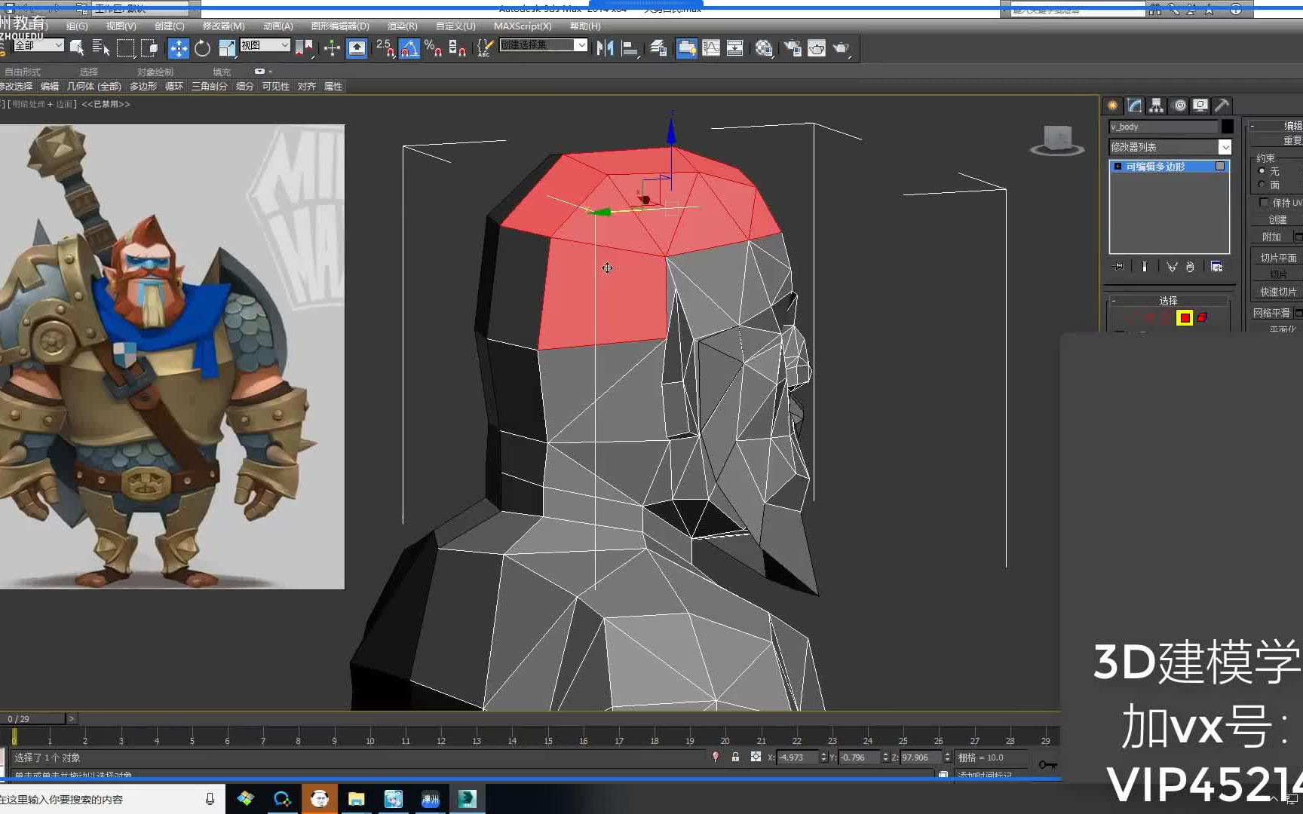Collapse the 选择 rollout
Screen dimensions: 1303x814
[x=1167, y=301]
